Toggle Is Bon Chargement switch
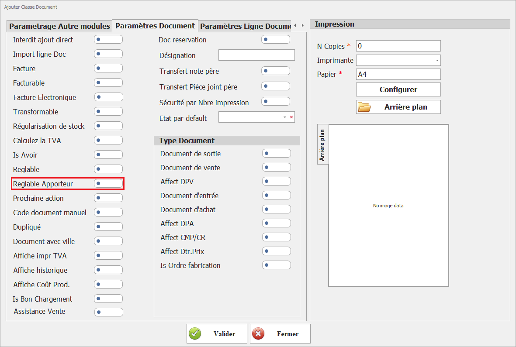The height and width of the screenshot is (347, 516). pos(108,299)
